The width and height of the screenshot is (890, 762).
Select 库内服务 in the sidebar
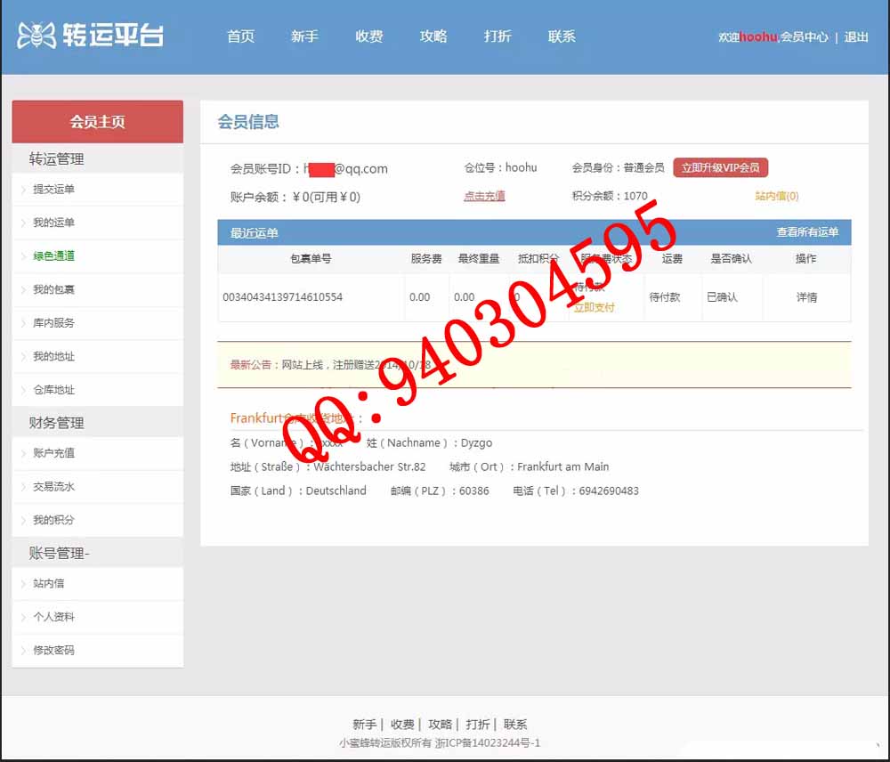click(x=53, y=323)
